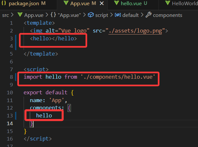This screenshot has height=147, width=198.
Task: Select the script breadcrumb
Action: [102, 15]
